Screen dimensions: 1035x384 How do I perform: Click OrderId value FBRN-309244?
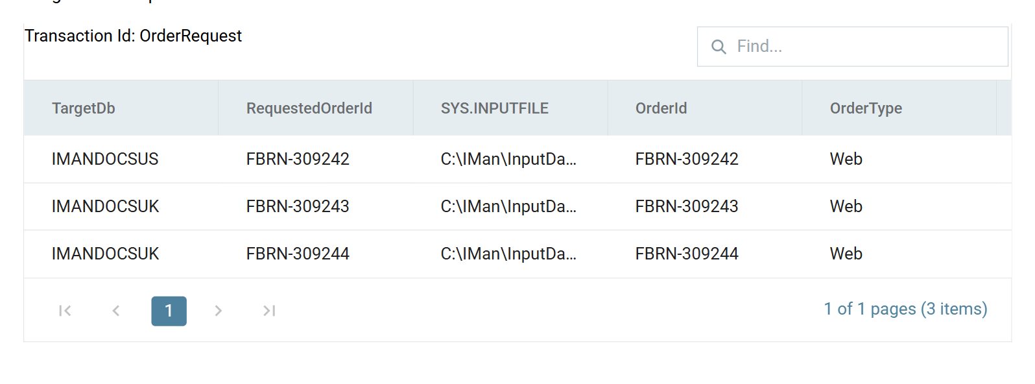(687, 254)
